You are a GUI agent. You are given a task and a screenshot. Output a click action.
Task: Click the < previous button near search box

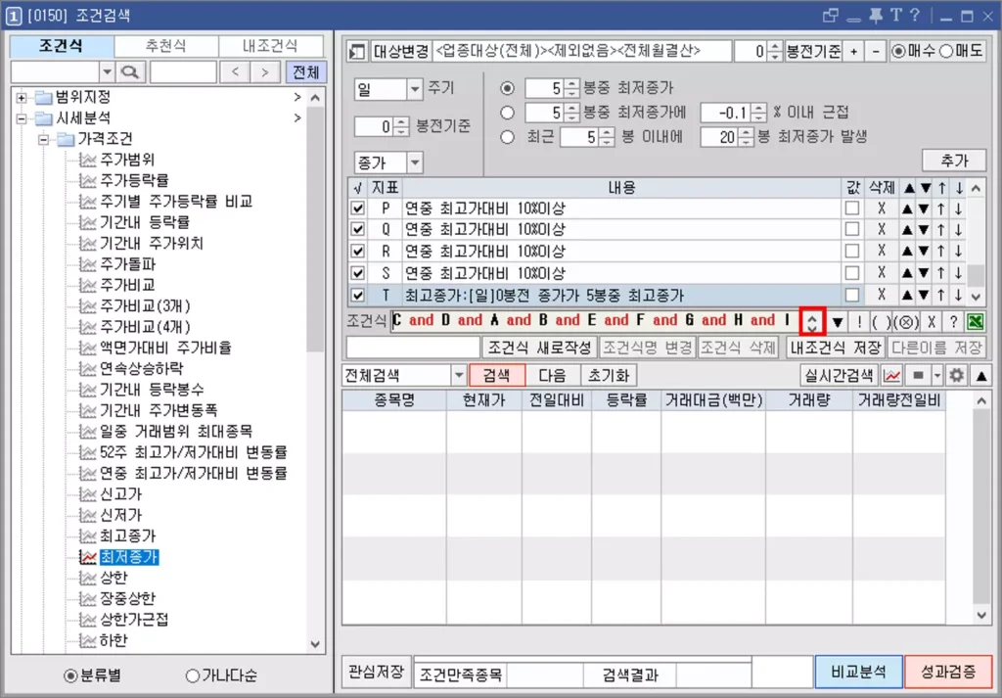(x=235, y=71)
